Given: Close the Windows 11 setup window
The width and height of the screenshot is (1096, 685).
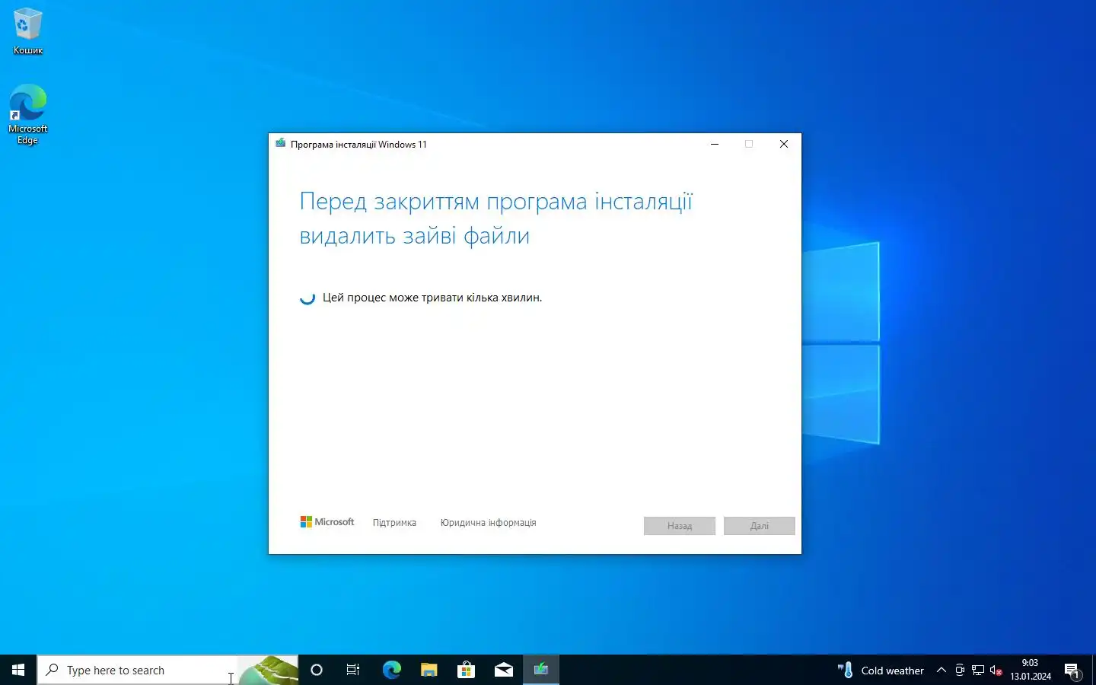Looking at the screenshot, I should [x=784, y=144].
